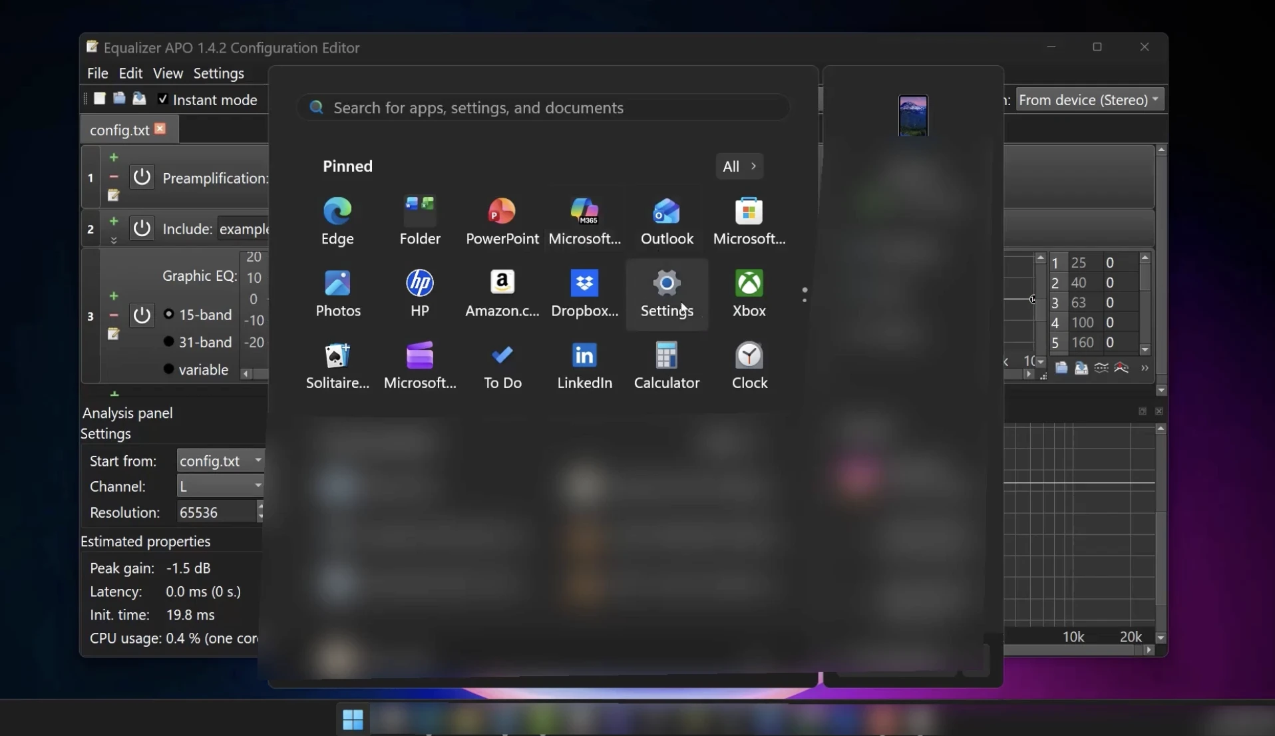
Task: Show all apps with the All button
Action: click(x=740, y=166)
